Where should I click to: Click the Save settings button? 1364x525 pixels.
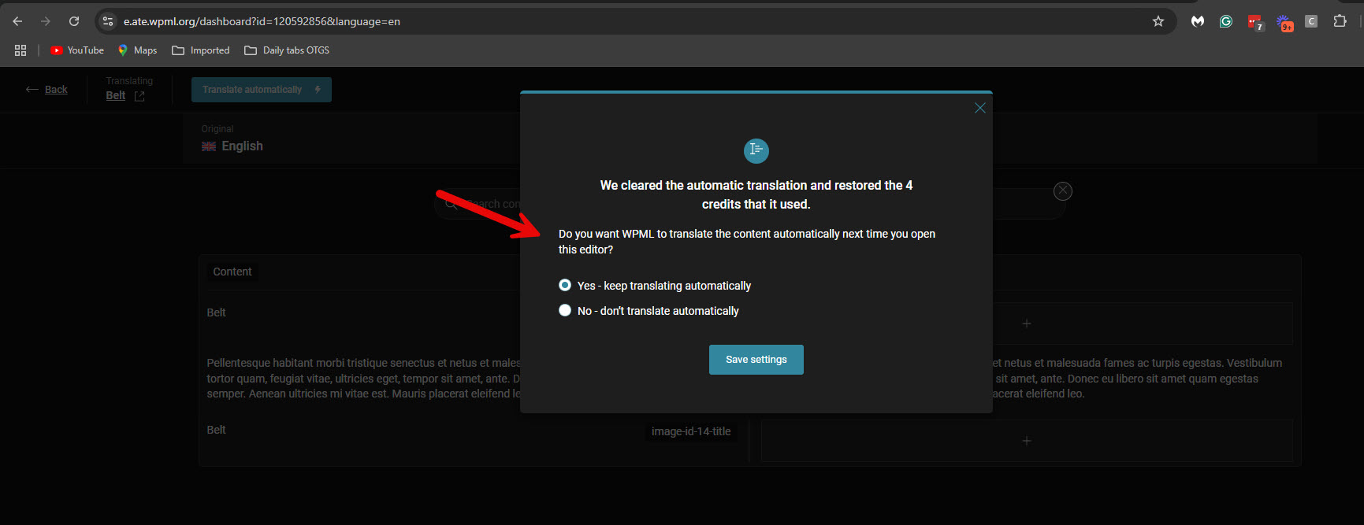(756, 360)
